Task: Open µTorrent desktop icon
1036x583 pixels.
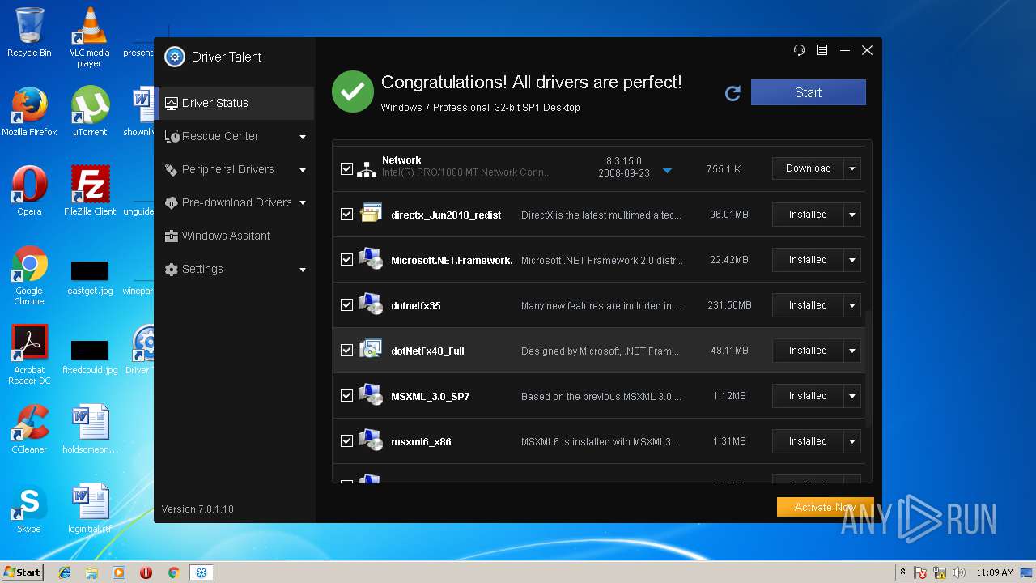Action: (89, 112)
